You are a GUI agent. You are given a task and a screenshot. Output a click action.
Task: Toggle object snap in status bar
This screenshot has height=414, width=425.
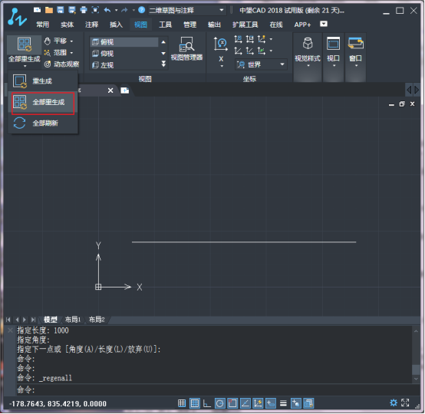pos(232,403)
